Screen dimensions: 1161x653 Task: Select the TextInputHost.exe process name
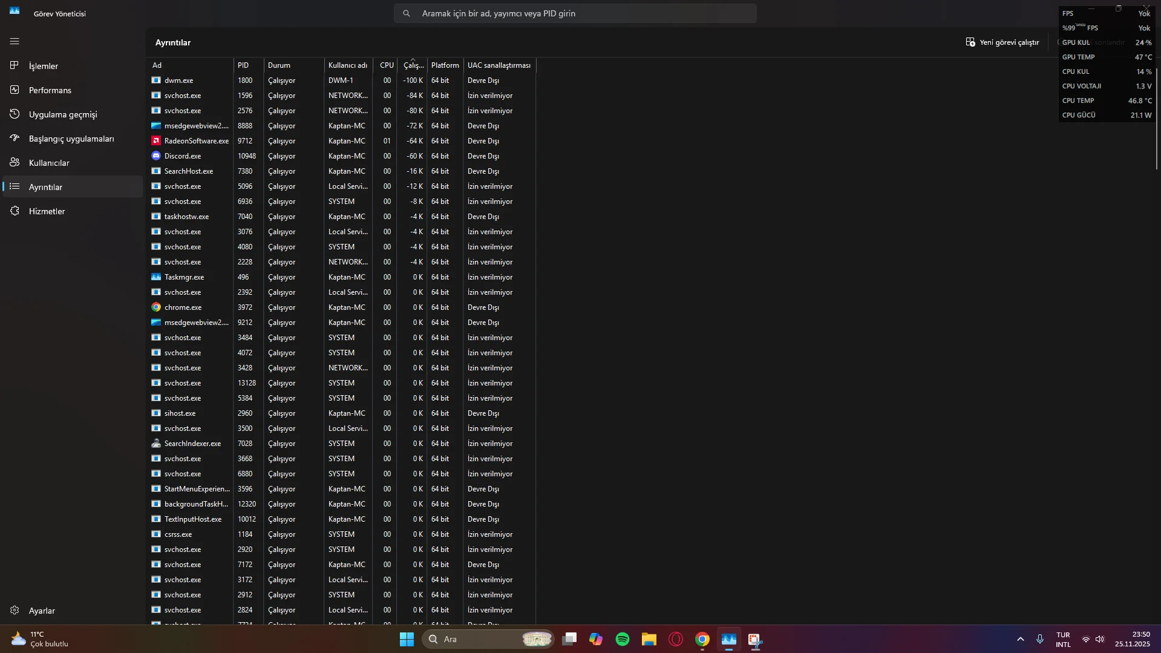pyautogui.click(x=193, y=519)
